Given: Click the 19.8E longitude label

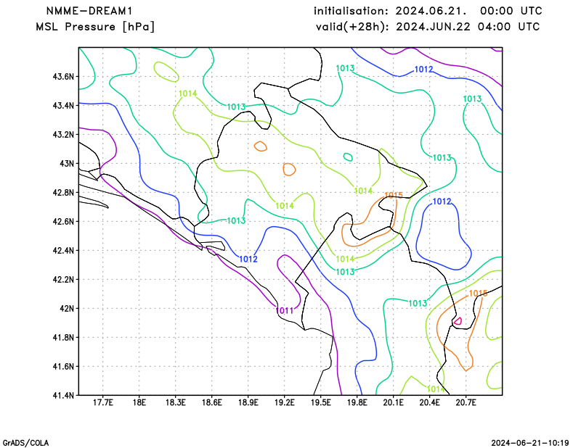Looking at the screenshot, I should (357, 402).
